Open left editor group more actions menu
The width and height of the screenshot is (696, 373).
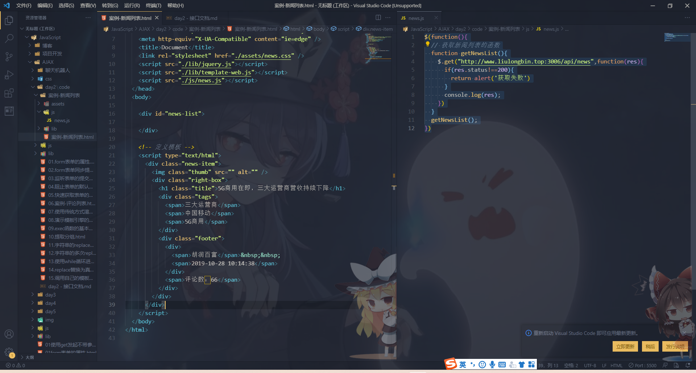[x=388, y=18]
